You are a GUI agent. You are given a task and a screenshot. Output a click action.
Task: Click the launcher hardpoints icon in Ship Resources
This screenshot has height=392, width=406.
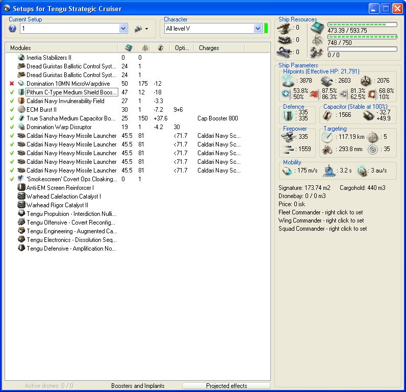click(284, 40)
